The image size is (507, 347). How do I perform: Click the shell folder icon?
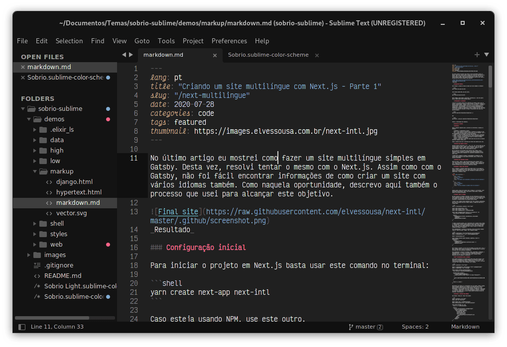point(43,224)
